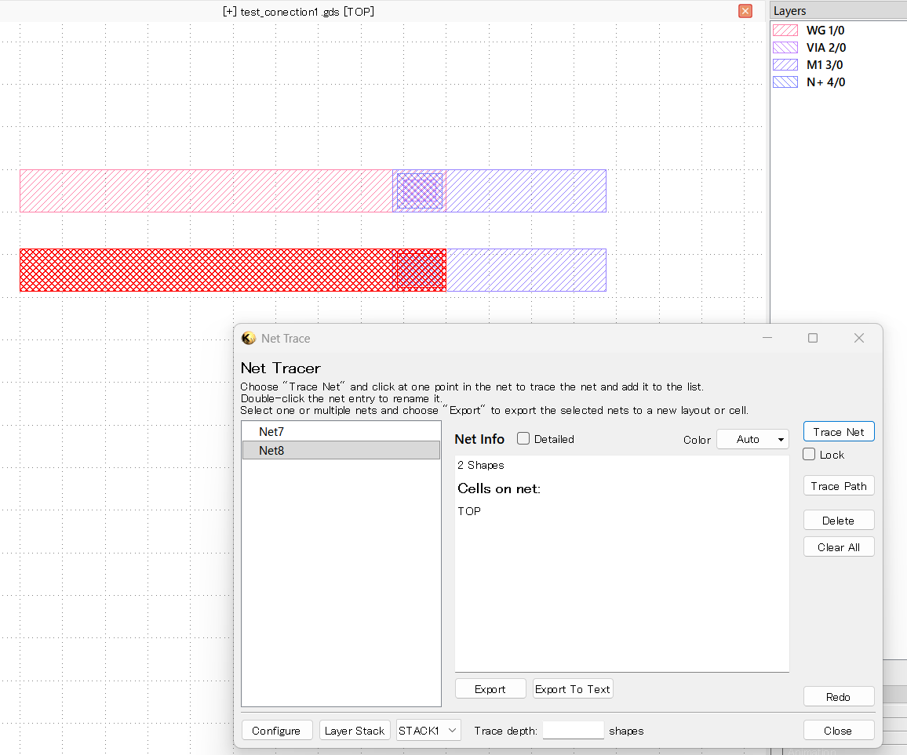Toggle the Lock checkbox
907x755 pixels.
pyautogui.click(x=809, y=455)
